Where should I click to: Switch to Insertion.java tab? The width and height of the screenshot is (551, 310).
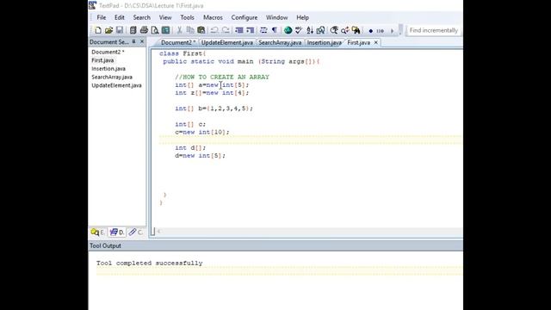(x=324, y=42)
